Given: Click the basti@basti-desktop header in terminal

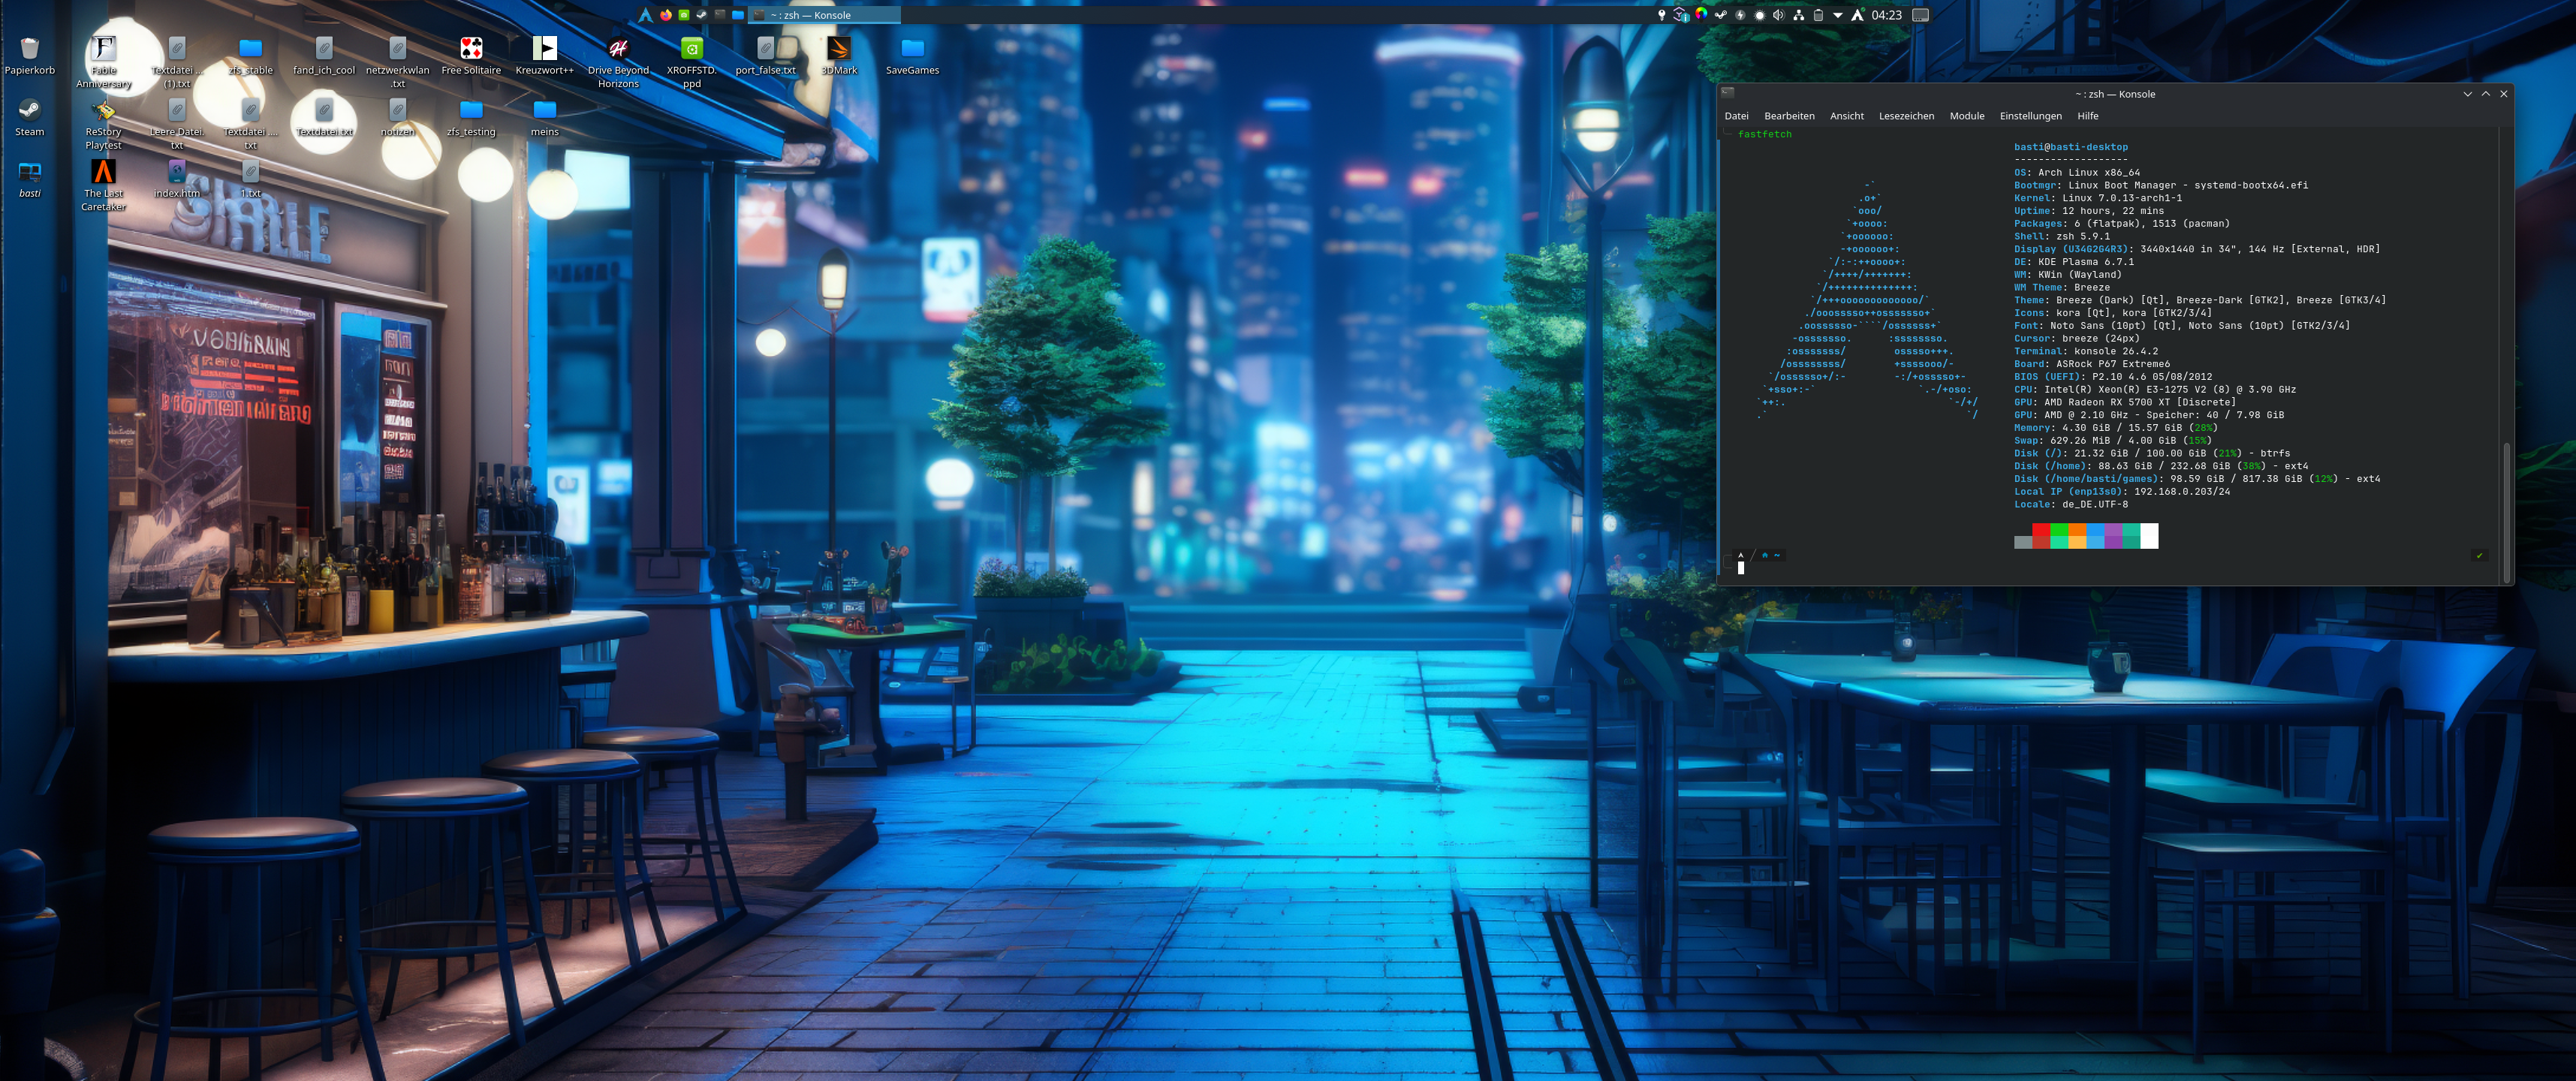Looking at the screenshot, I should (2071, 147).
